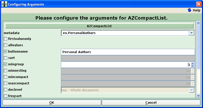Click the vertical scrollbar thumb

198,47
